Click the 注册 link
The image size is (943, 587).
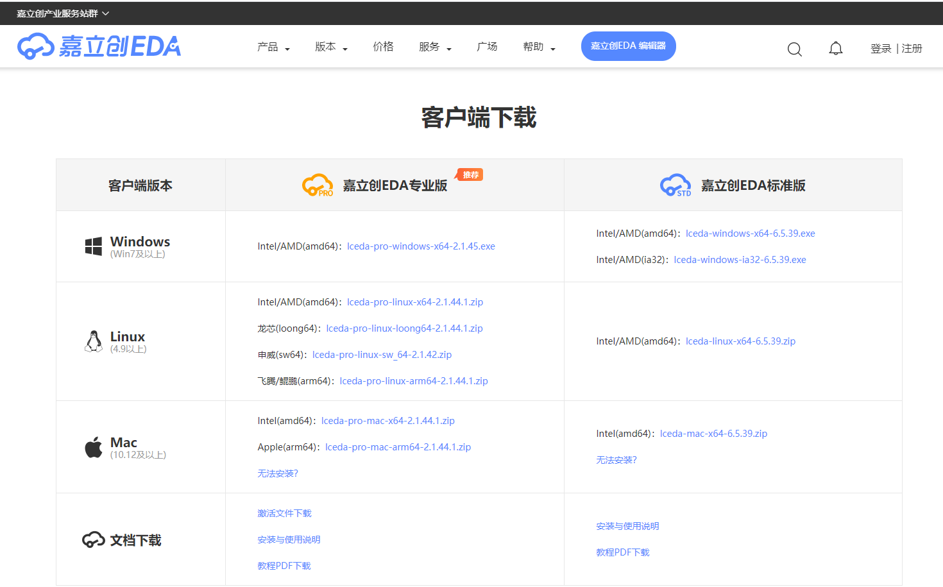tap(912, 49)
